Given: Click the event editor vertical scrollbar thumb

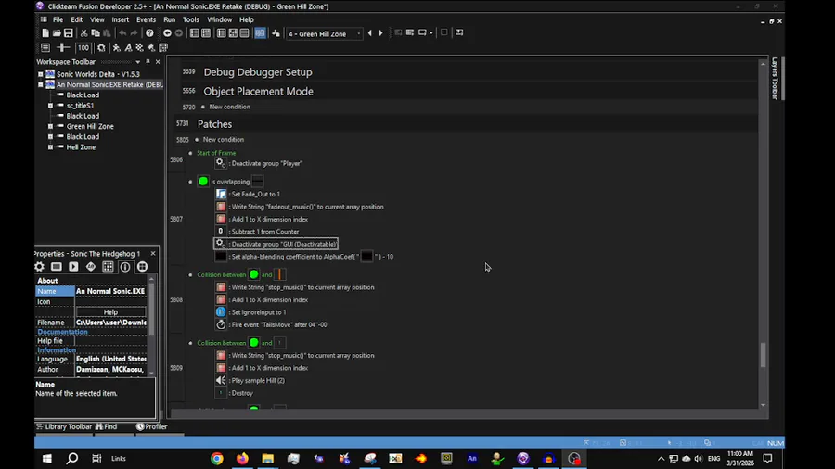Looking at the screenshot, I should tap(764, 355).
